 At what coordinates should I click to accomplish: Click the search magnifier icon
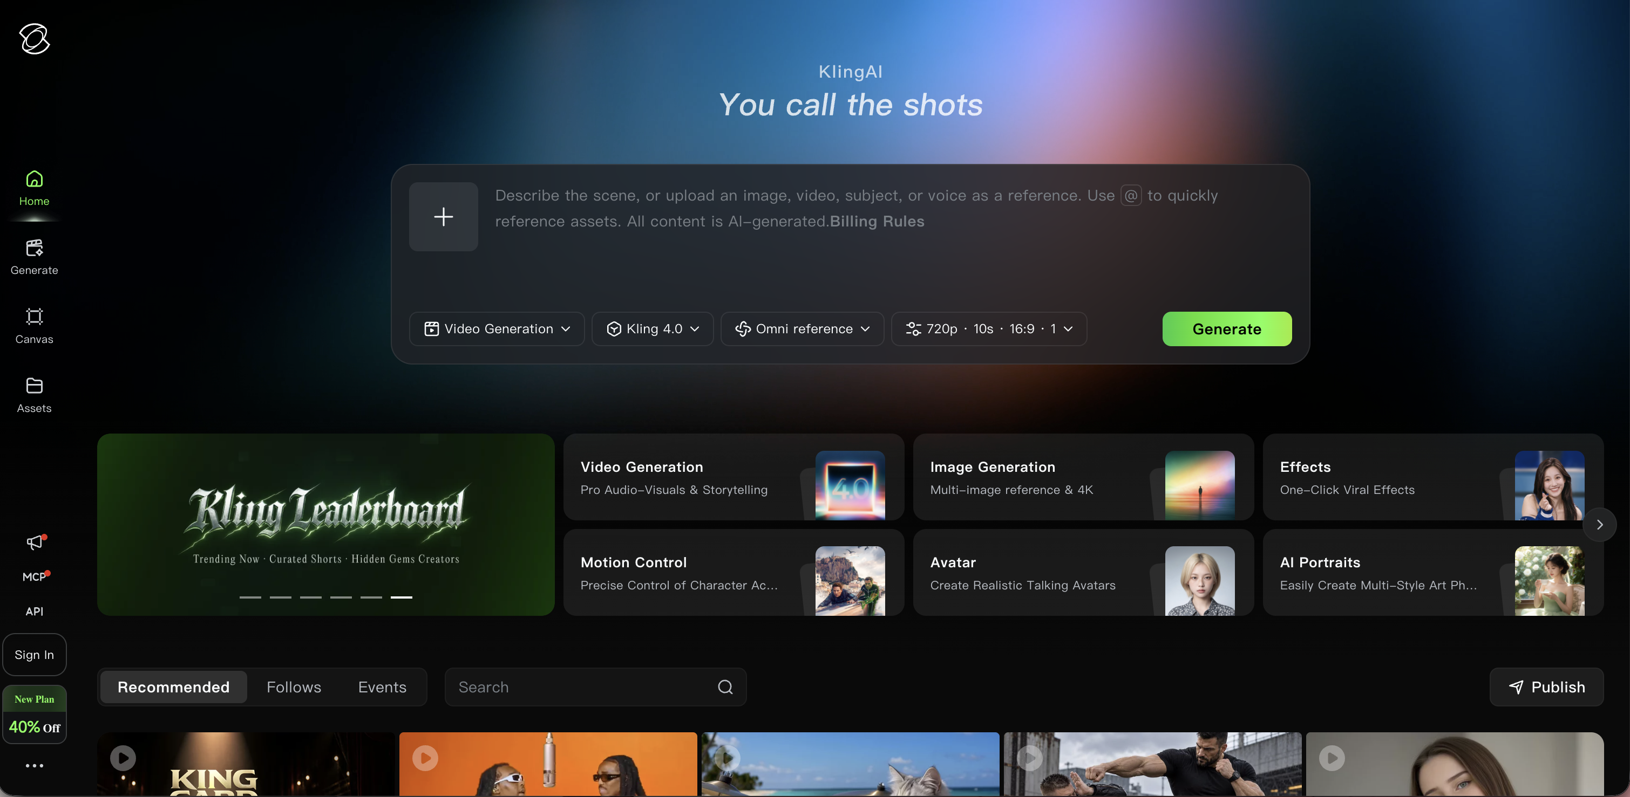coord(725,687)
